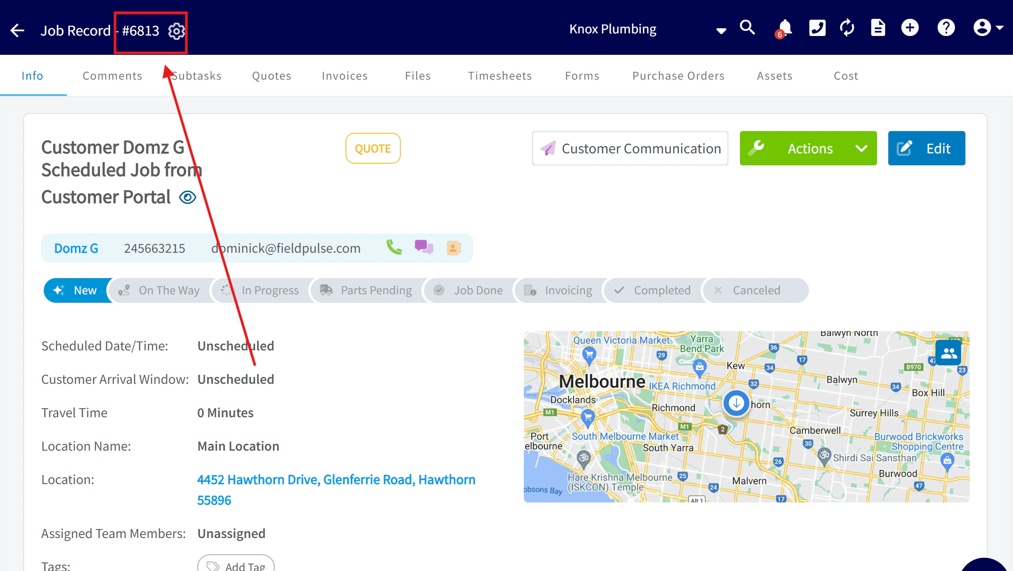This screenshot has height=571, width=1013.
Task: Open the Assets tab
Action: pos(775,76)
